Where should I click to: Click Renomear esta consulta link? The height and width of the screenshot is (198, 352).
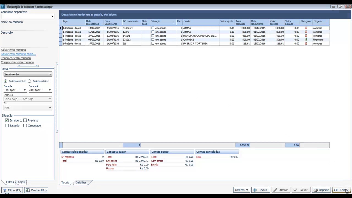16,58
